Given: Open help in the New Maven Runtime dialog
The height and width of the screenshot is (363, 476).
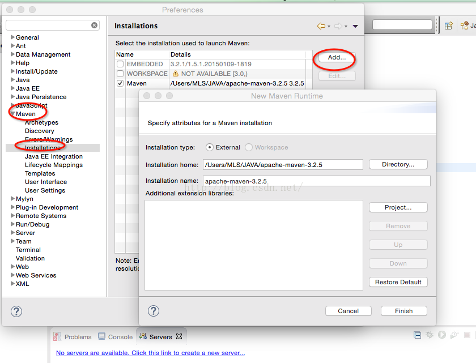Looking at the screenshot, I should point(154,311).
